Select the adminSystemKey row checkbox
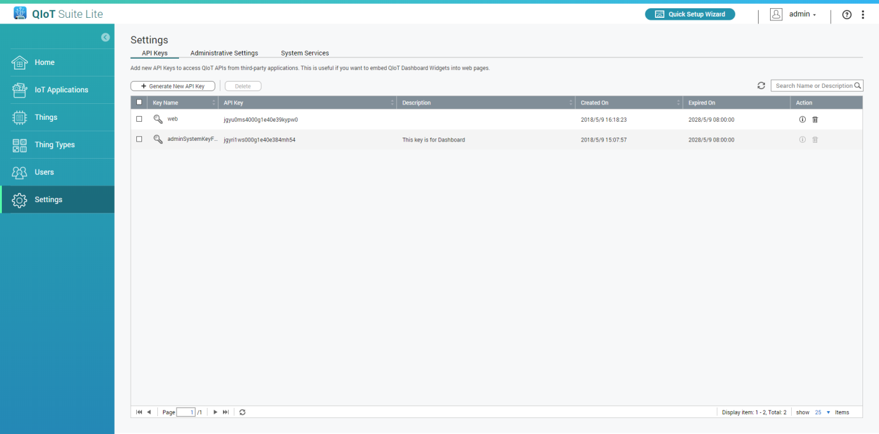 click(139, 140)
